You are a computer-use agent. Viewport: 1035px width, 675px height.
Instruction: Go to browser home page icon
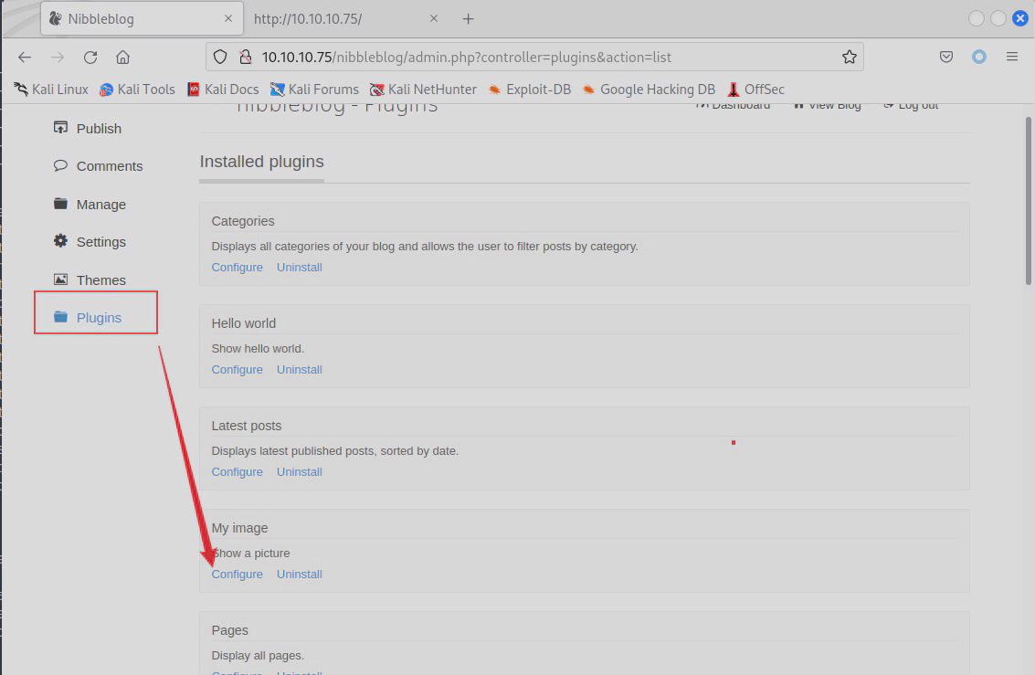[123, 57]
